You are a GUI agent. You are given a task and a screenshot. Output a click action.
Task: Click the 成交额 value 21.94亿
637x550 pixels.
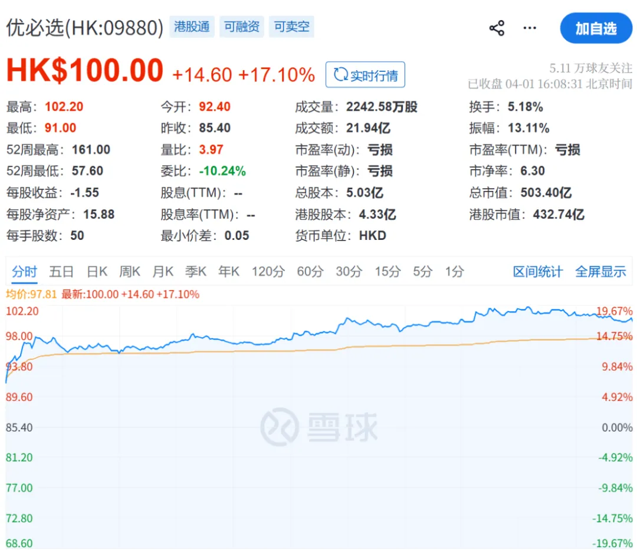368,128
